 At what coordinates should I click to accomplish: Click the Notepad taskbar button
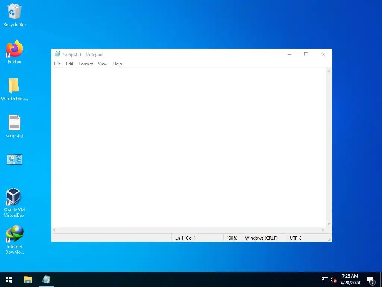pos(46,280)
